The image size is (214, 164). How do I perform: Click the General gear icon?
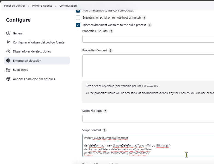8,33
